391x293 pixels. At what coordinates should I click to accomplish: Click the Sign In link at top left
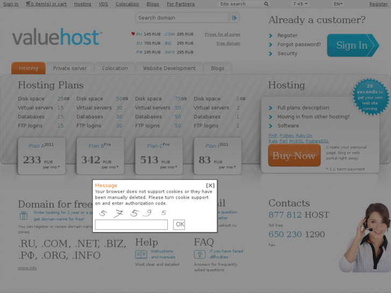(11, 4)
